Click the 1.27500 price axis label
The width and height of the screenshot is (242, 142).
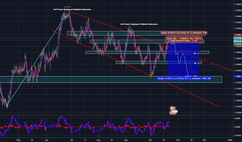(x=238, y=82)
